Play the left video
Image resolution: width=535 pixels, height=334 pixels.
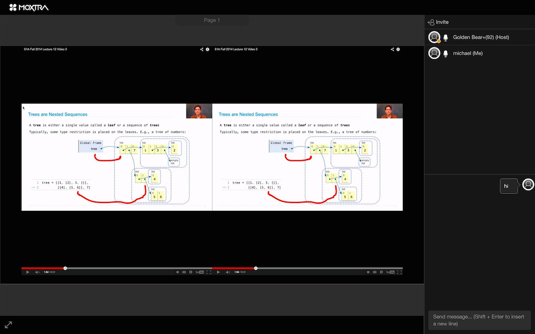pyautogui.click(x=28, y=272)
